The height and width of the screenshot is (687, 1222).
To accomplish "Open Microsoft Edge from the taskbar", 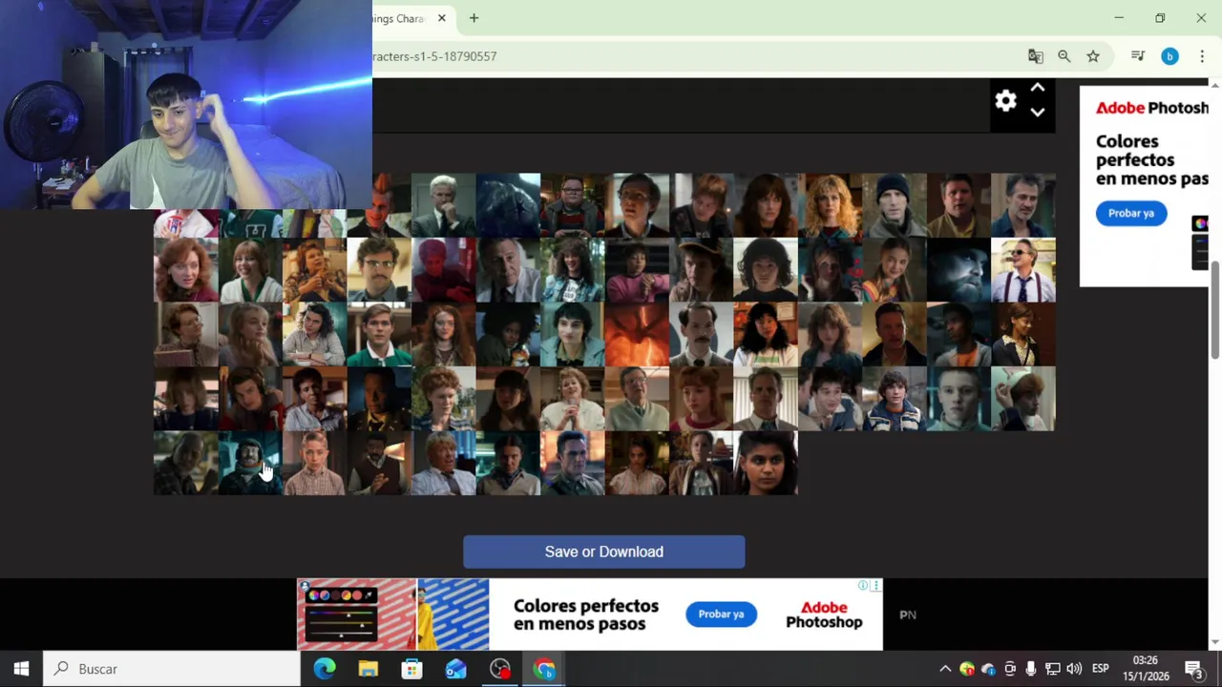I will (x=325, y=669).
